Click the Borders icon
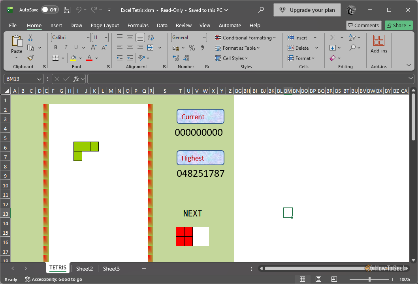Image resolution: width=418 pixels, height=284 pixels. [x=55, y=58]
